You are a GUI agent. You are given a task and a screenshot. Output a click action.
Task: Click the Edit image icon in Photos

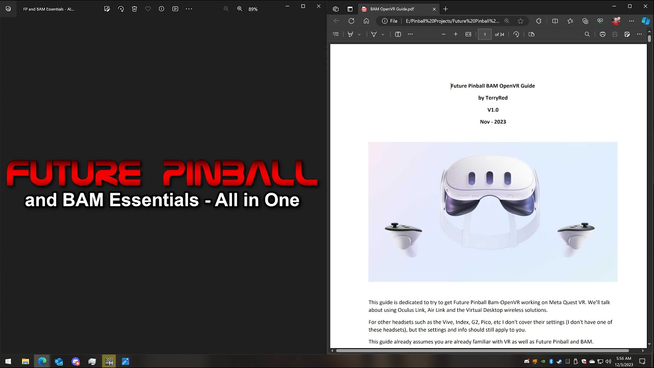pyautogui.click(x=107, y=9)
